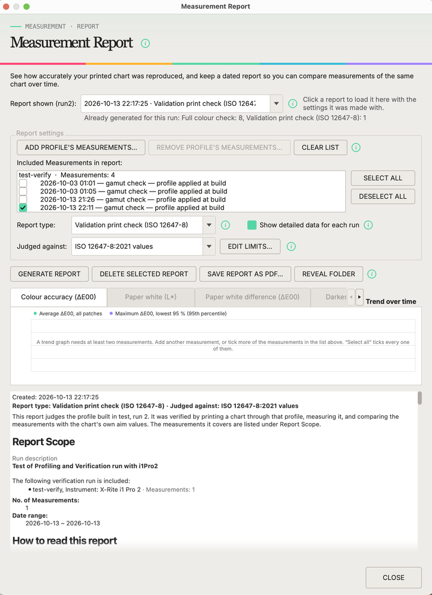
Task: Click info icon next to Reveal Folder button
Action: 372,274
